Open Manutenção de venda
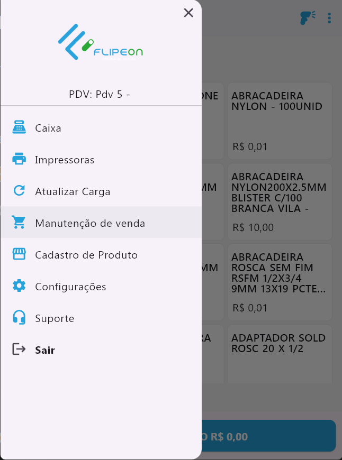Viewport: 342px width, 460px height. [90, 223]
